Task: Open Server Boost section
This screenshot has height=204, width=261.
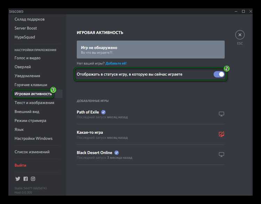Action: pos(26,28)
